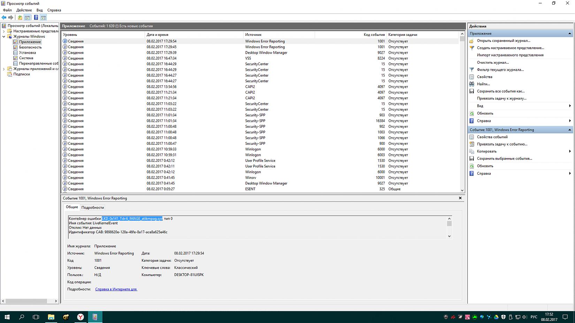Viewport: 575px width, 323px height.
Task: Click the event list scroll-down arrow
Action: tap(462, 190)
